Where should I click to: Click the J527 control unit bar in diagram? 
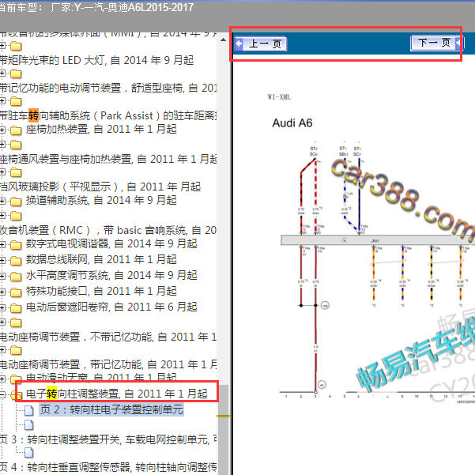tap(378, 240)
